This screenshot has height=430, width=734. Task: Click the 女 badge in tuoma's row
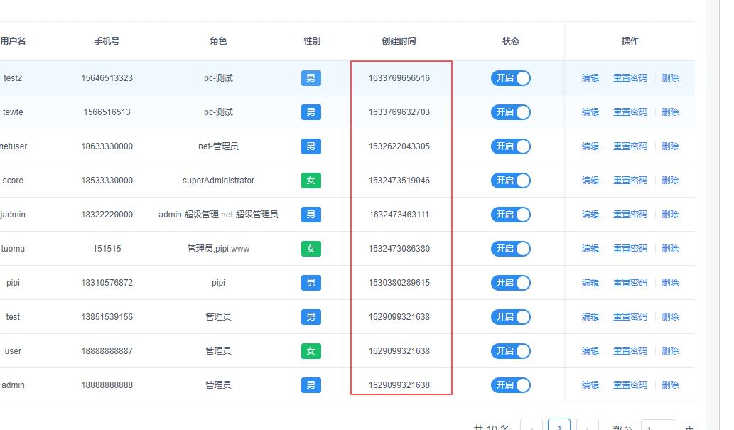click(x=311, y=249)
